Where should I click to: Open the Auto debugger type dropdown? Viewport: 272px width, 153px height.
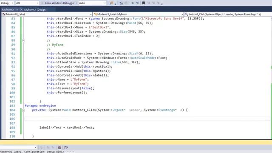92,3
